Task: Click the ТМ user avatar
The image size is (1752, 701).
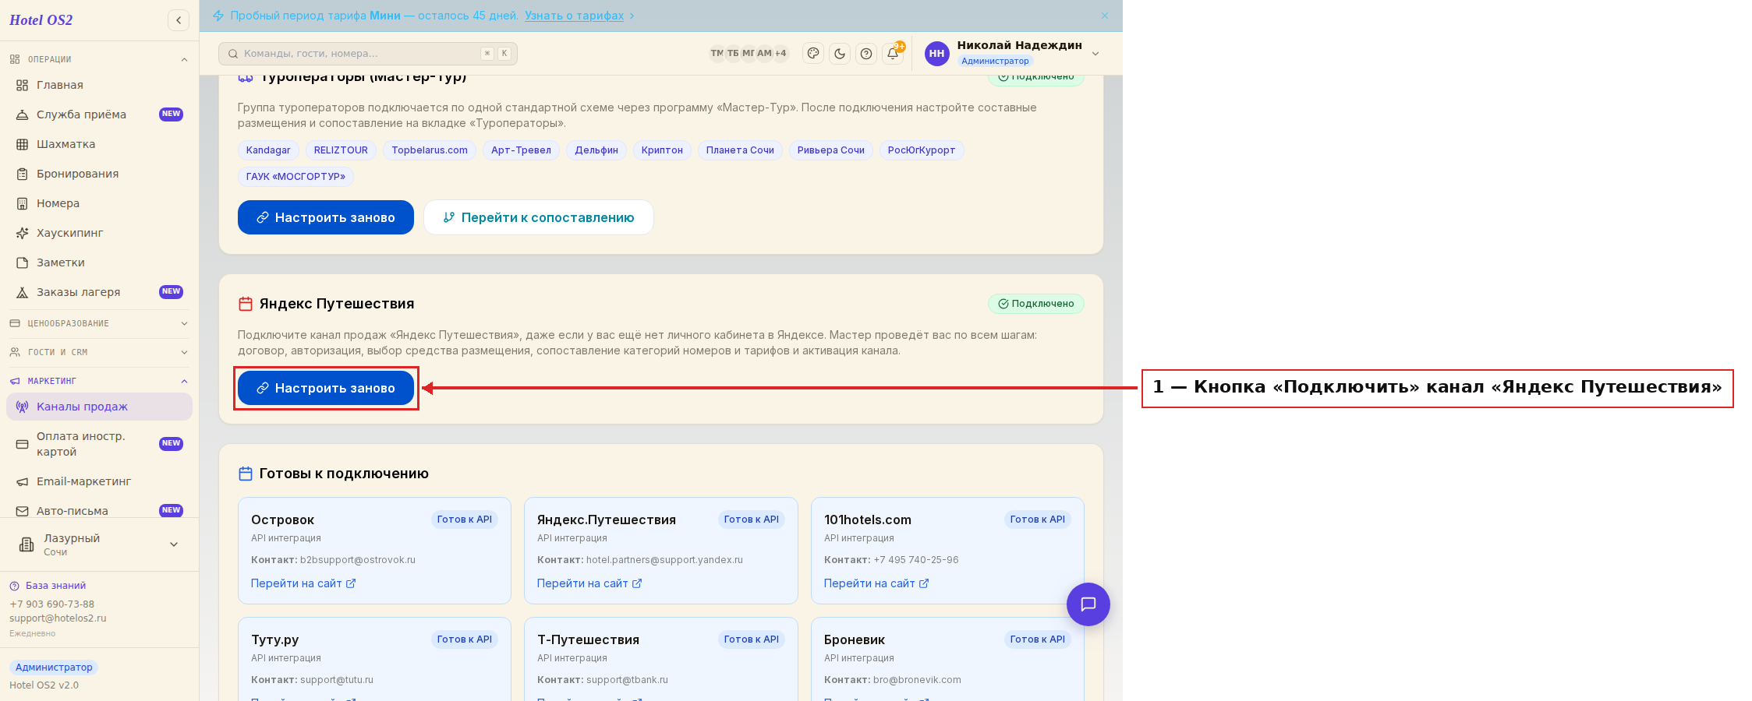Action: click(717, 53)
